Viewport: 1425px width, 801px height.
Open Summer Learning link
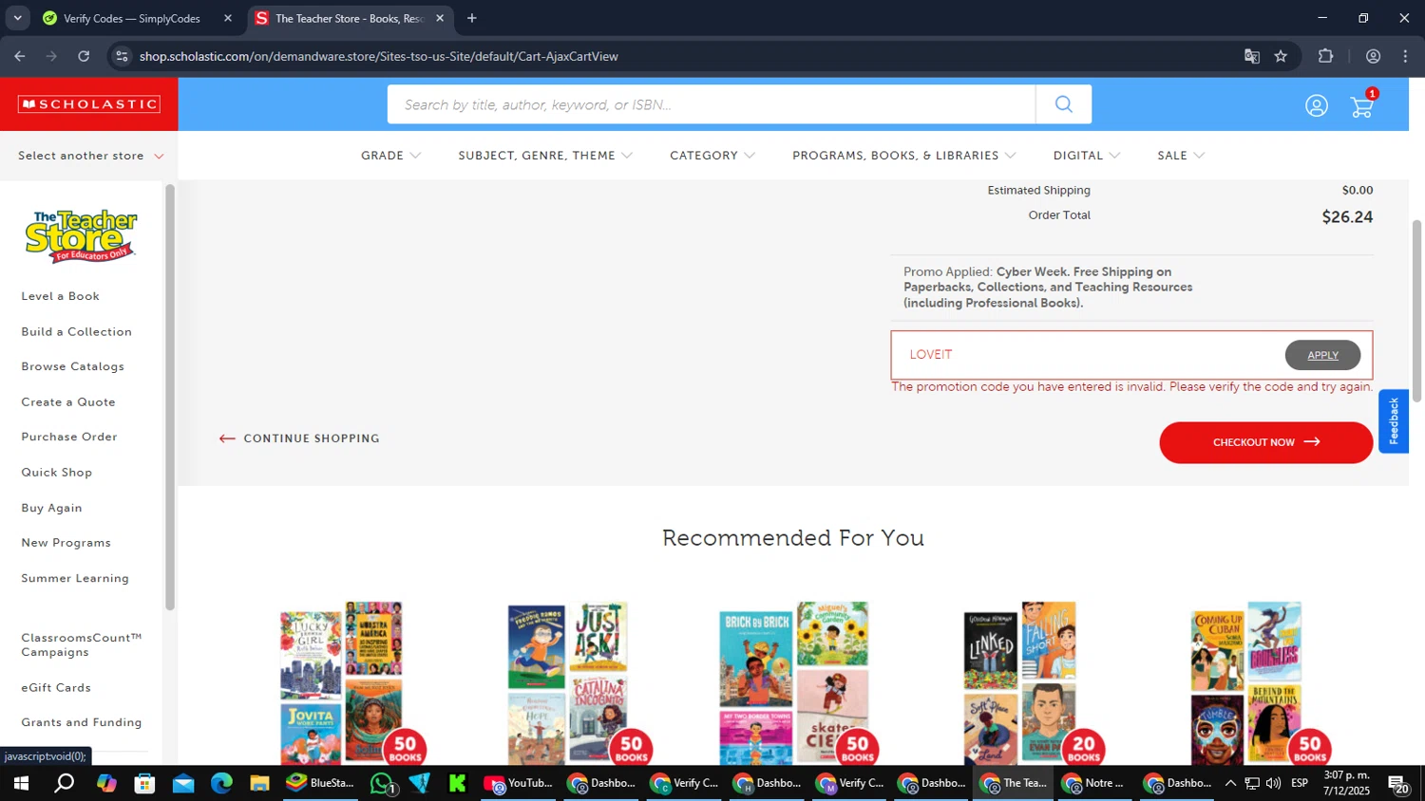pos(75,578)
